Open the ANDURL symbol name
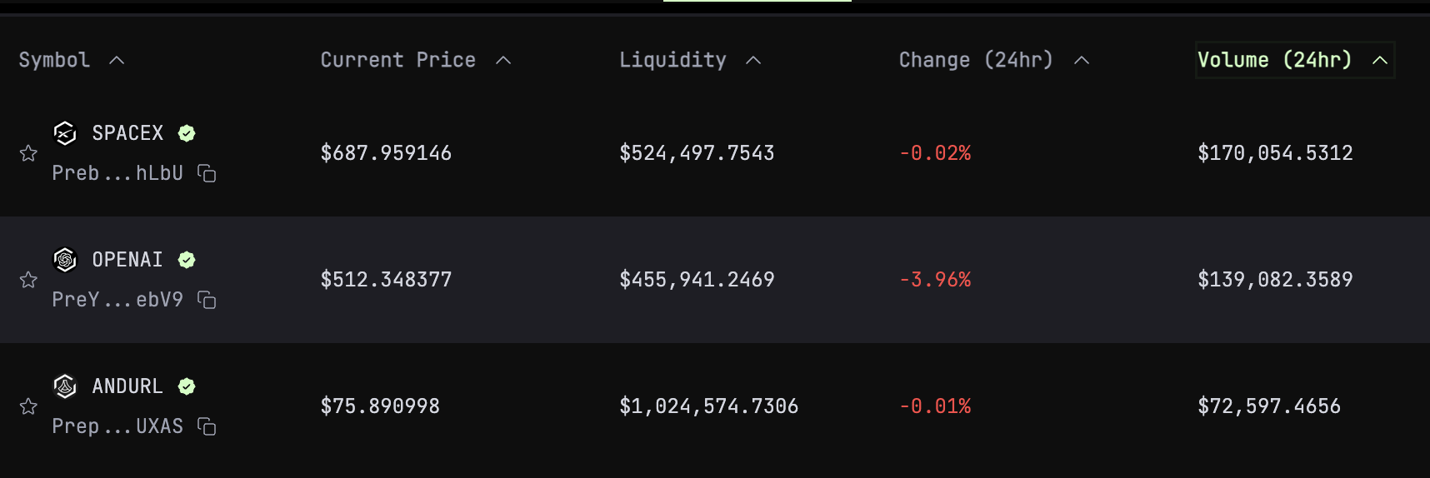 [127, 386]
